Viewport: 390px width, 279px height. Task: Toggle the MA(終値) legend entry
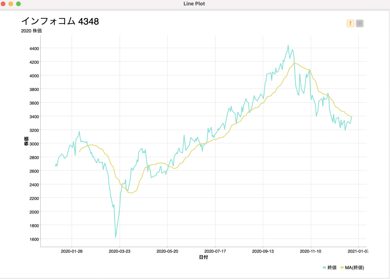click(352, 268)
